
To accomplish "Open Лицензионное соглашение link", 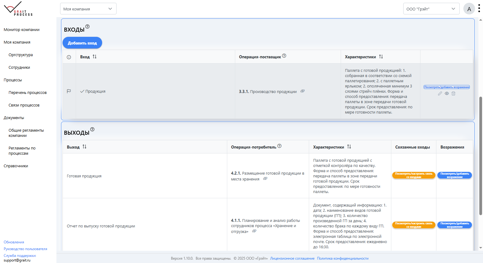I will click(x=292, y=258).
